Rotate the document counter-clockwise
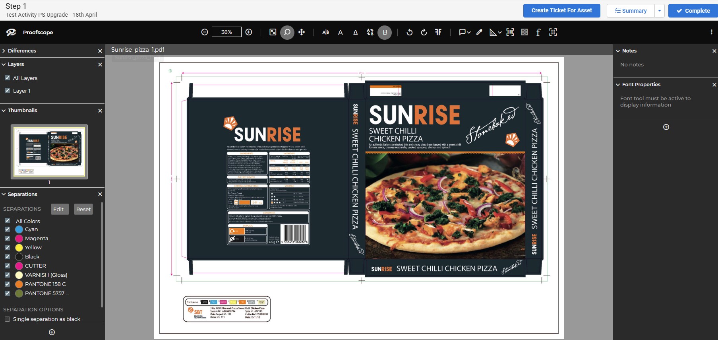 [410, 32]
